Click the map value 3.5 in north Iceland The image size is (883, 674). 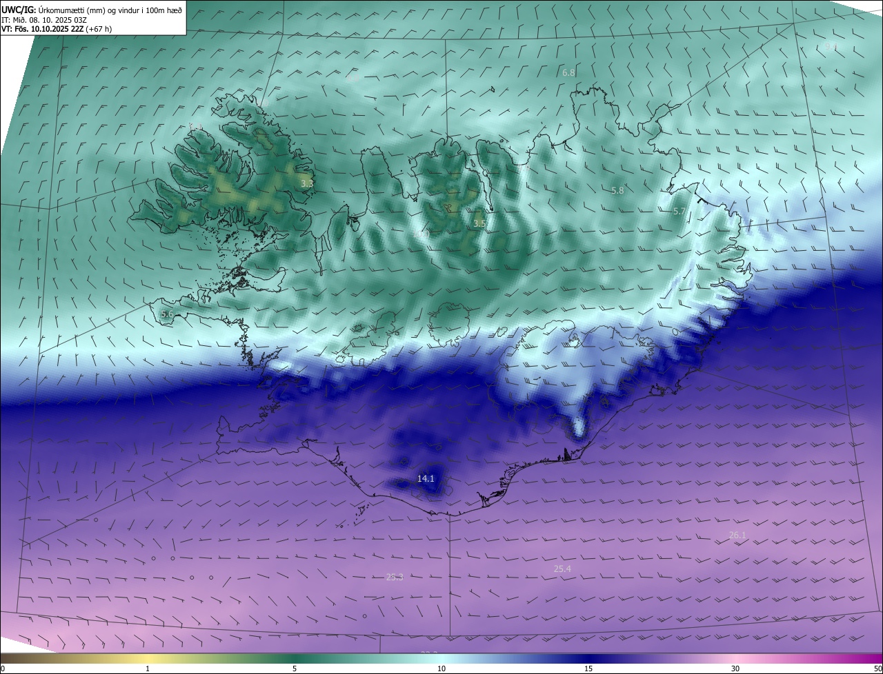click(x=479, y=223)
